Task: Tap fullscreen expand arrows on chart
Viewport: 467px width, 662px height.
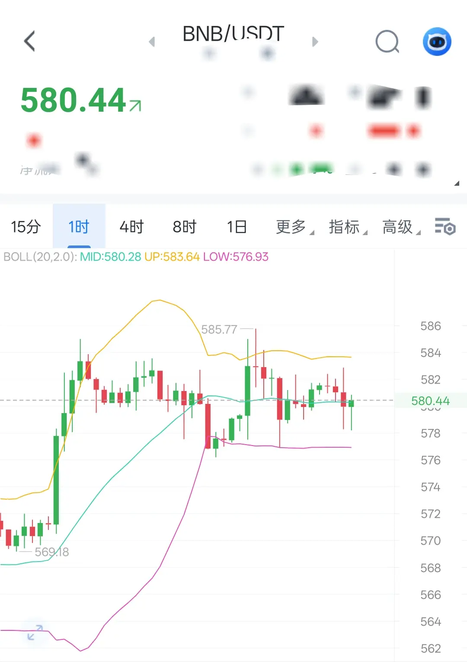Action: tap(35, 633)
